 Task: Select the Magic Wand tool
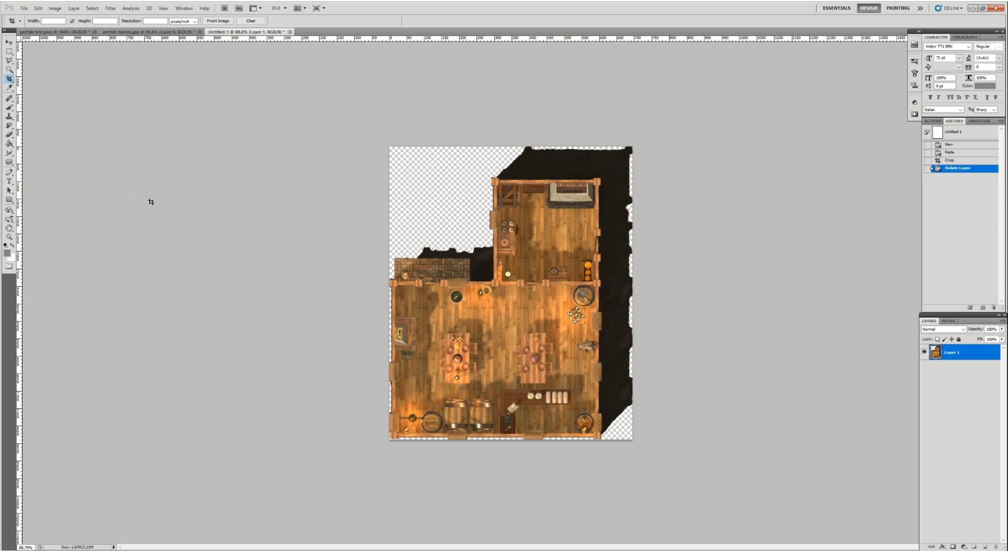point(9,69)
